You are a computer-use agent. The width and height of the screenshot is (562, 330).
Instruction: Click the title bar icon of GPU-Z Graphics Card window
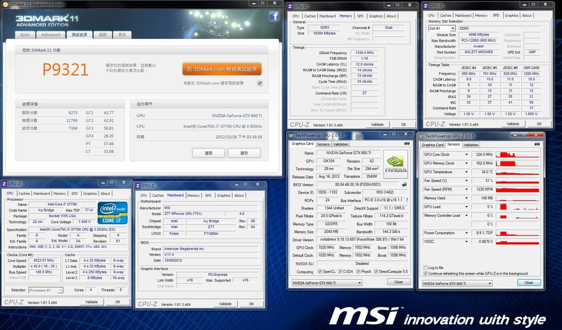tap(291, 135)
